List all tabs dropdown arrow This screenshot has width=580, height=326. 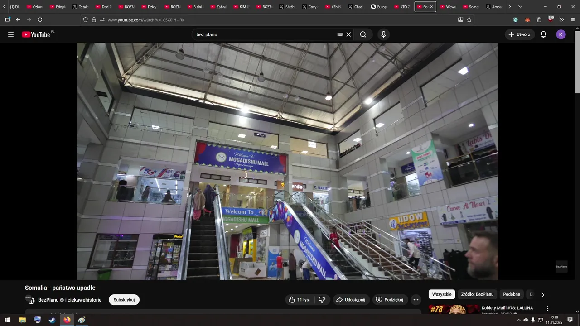click(x=520, y=7)
